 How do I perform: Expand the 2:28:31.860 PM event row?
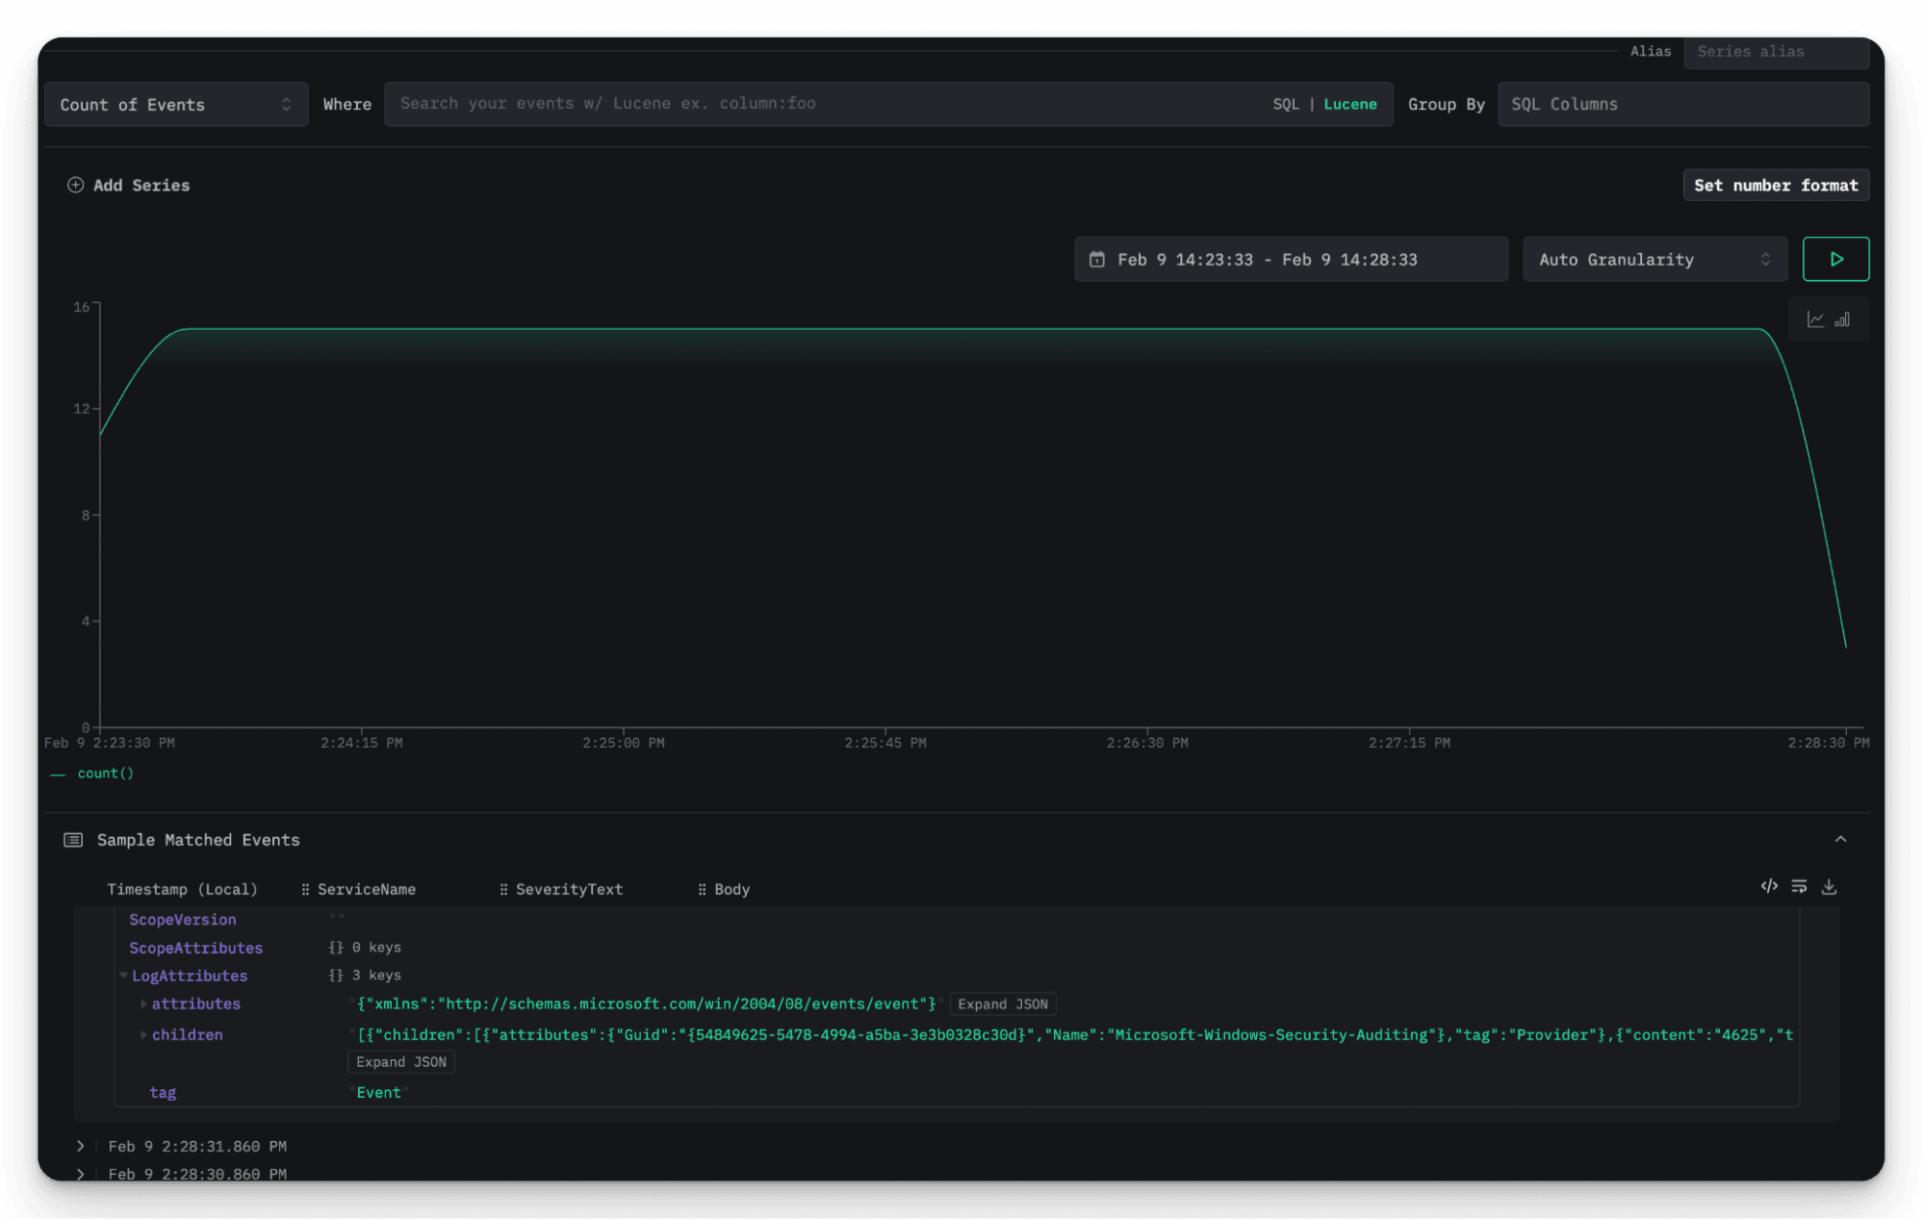(81, 1146)
